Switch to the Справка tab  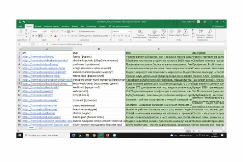[x=102, y=26]
